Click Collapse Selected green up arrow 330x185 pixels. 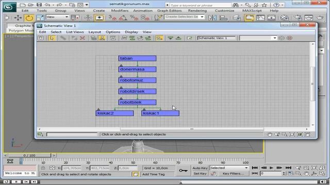178,38
